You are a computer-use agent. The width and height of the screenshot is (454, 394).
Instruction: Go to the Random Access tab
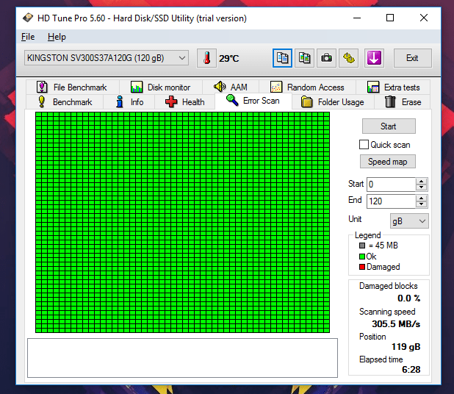[308, 87]
